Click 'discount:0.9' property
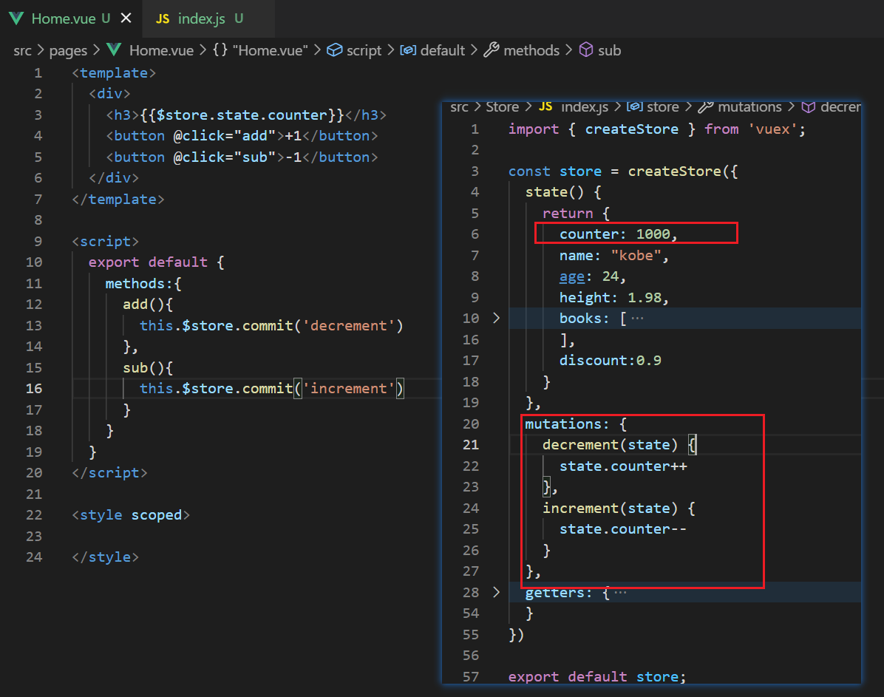Viewport: 884px width, 697px height. click(610, 361)
